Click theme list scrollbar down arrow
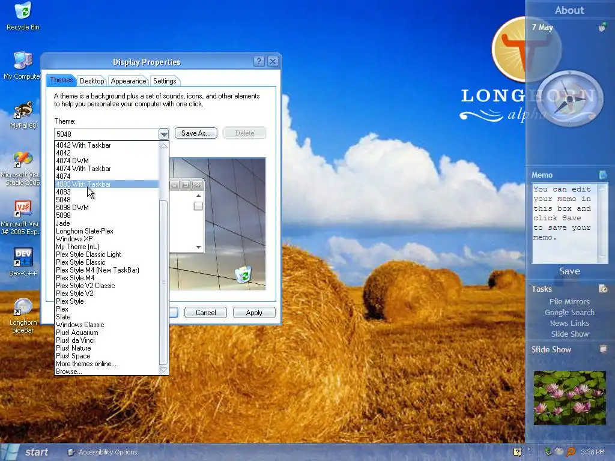The image size is (615, 461). click(x=163, y=370)
